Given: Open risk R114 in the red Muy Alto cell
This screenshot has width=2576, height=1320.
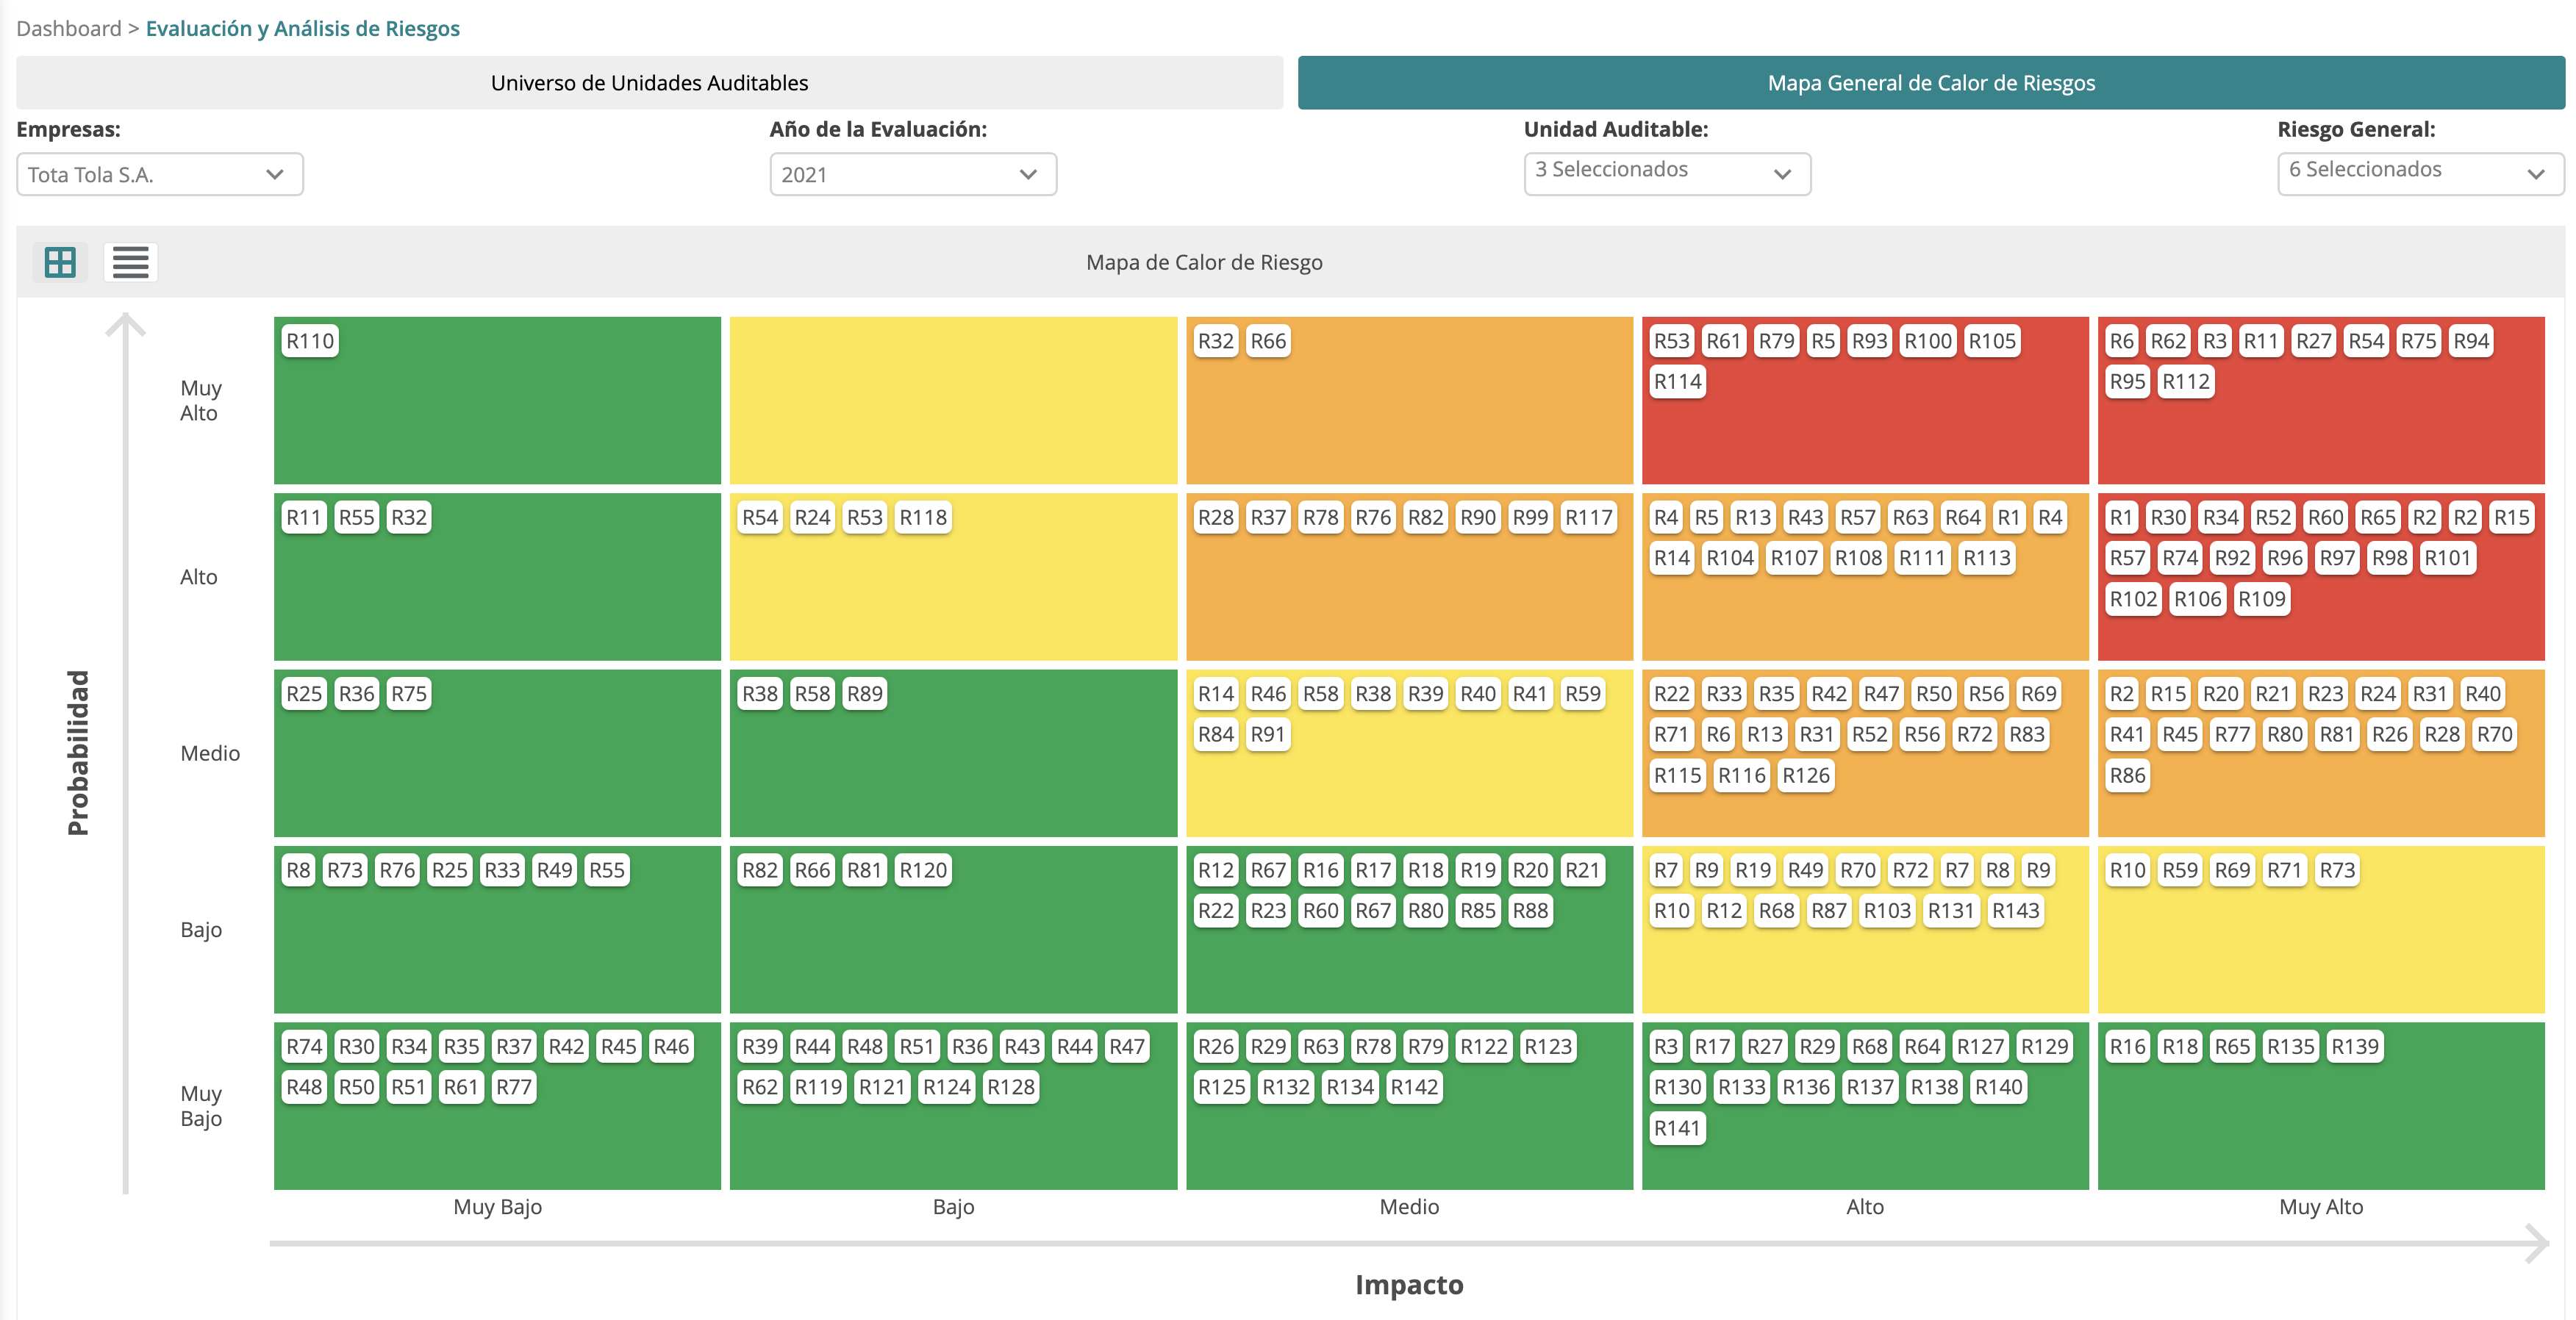Looking at the screenshot, I should pyautogui.click(x=1676, y=381).
